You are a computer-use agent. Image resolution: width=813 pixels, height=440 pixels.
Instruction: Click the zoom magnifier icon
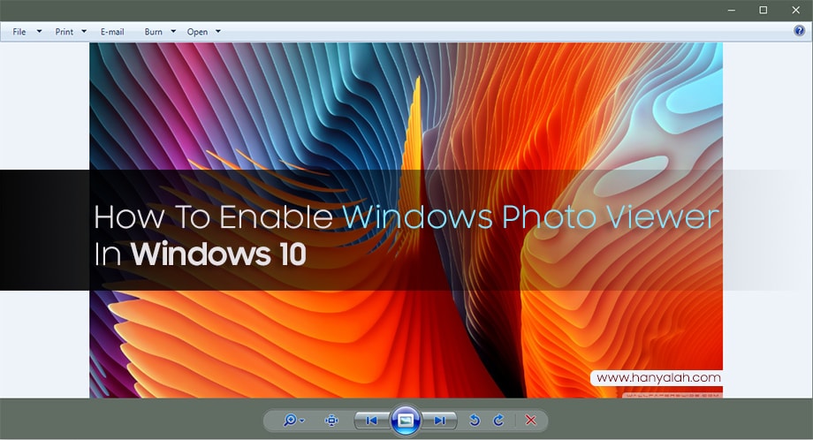point(289,421)
